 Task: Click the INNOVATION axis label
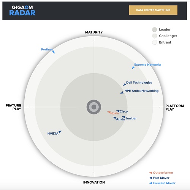[94, 182]
